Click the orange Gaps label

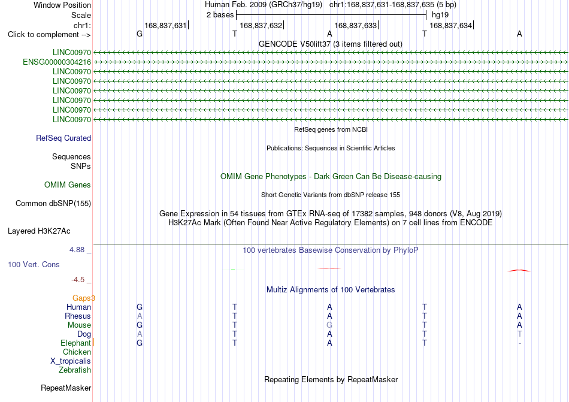coord(83,298)
